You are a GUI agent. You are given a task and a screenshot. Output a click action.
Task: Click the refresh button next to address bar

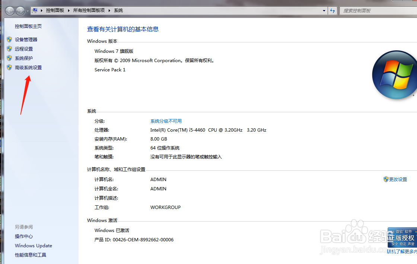332,11
